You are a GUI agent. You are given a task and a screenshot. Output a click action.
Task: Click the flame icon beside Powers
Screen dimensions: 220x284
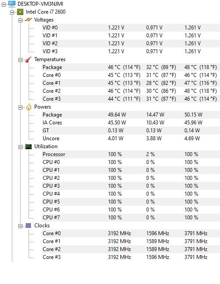[29, 107]
